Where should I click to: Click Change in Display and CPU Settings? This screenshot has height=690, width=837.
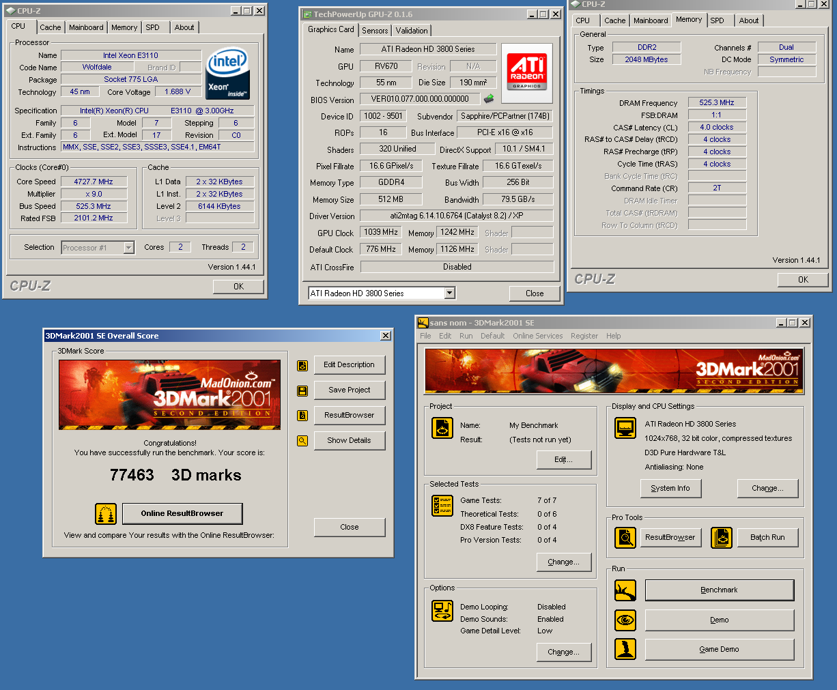[x=767, y=489]
